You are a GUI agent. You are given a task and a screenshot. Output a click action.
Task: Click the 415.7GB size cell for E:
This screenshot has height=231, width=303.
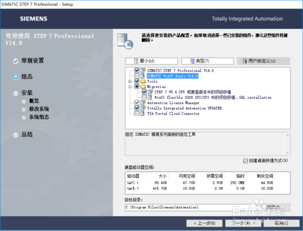coord(160,189)
